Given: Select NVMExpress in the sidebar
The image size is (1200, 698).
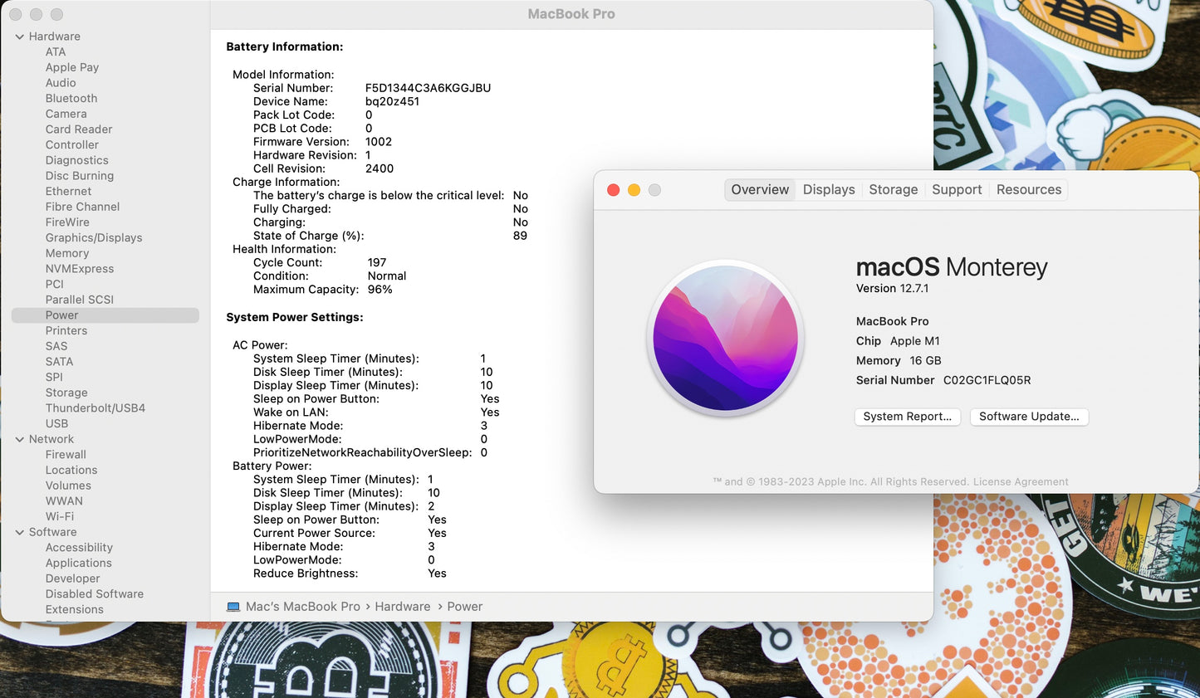Looking at the screenshot, I should tap(80, 269).
